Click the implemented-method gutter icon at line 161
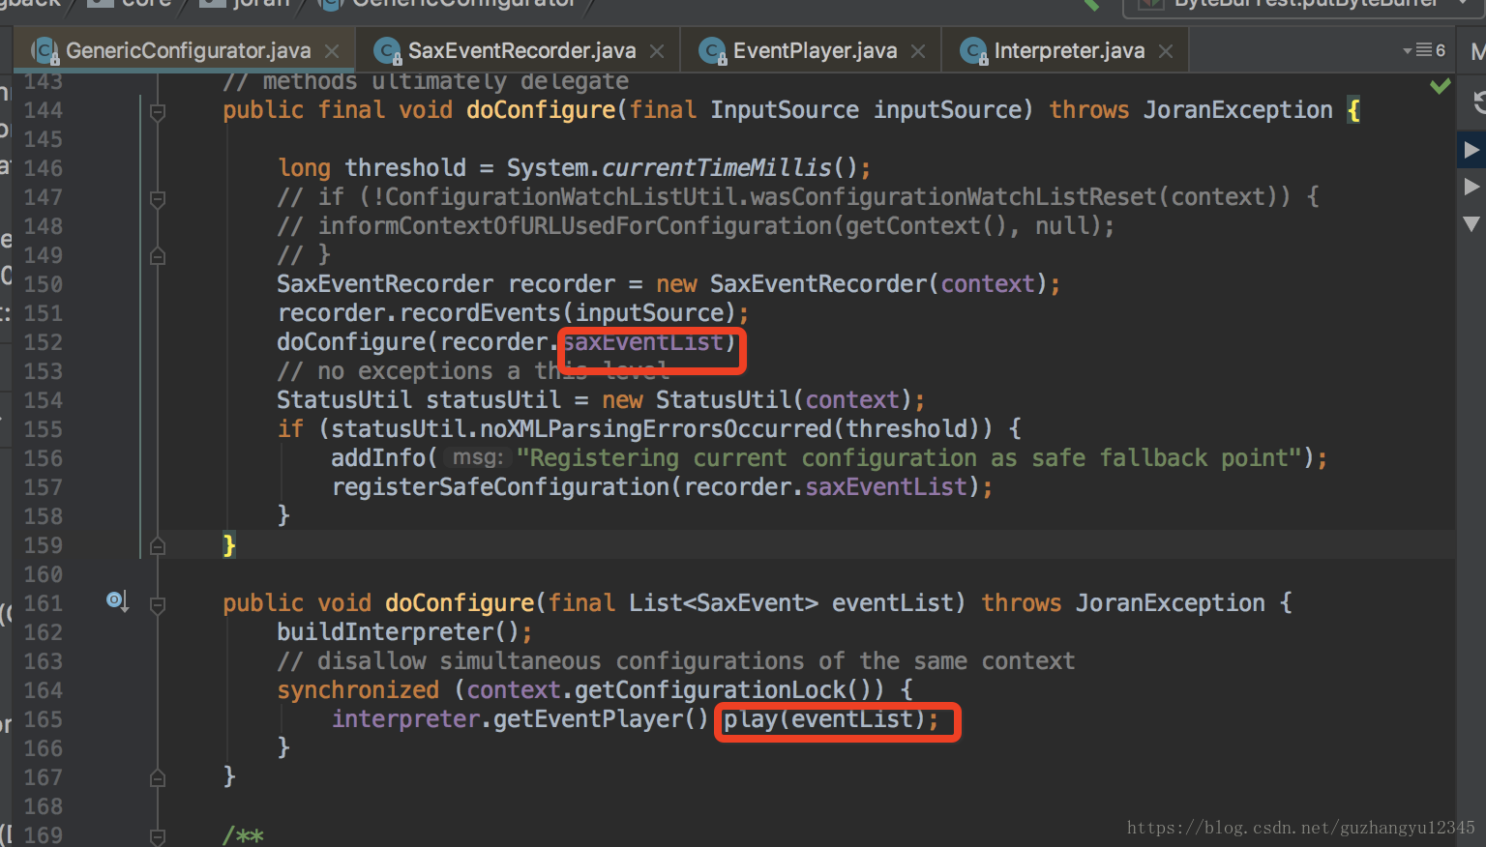This screenshot has width=1486, height=847. [117, 601]
